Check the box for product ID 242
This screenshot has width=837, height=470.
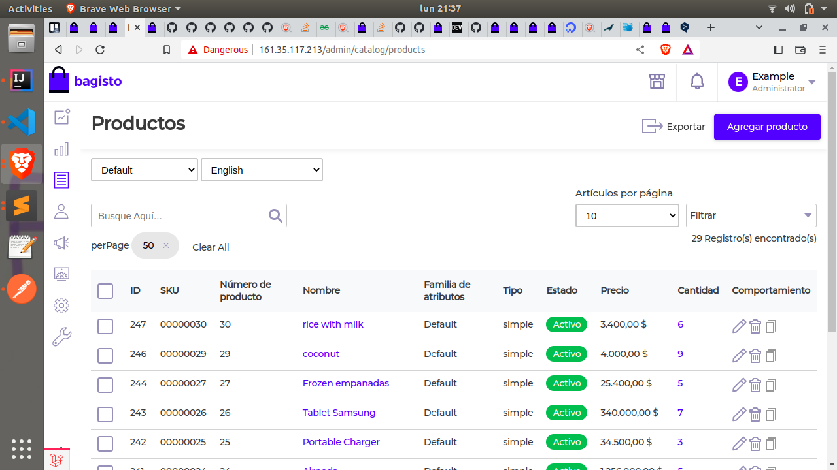pos(105,443)
